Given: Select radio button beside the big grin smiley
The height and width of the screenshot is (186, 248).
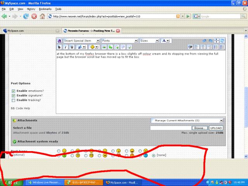Looking at the screenshot, I should tap(126, 151).
